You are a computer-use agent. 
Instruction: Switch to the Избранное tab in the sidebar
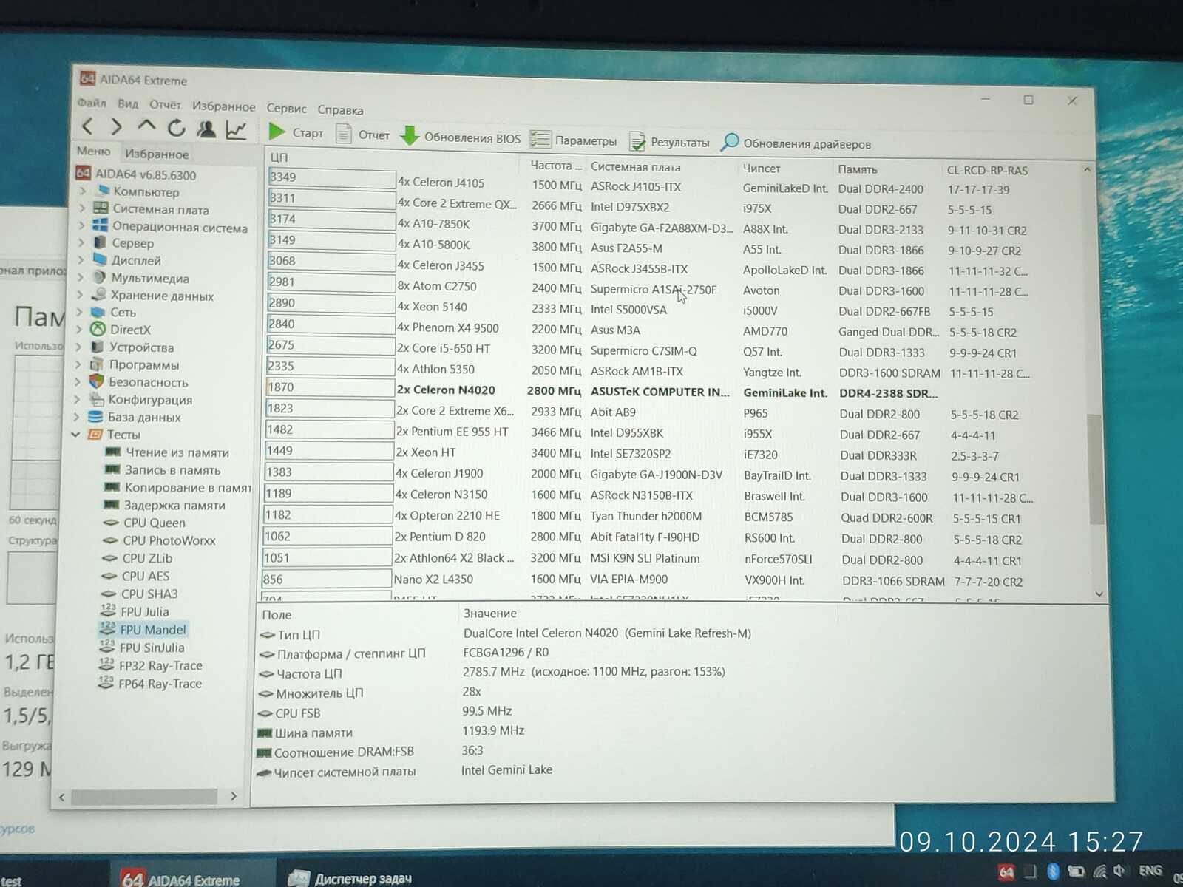[157, 154]
